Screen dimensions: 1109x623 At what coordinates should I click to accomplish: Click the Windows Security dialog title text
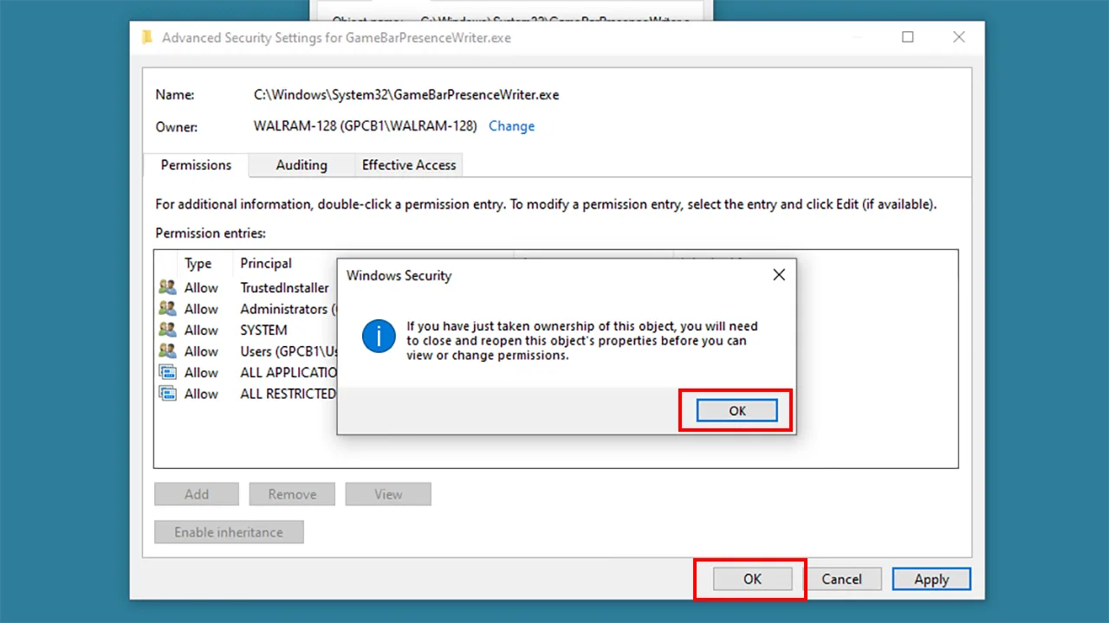pos(399,275)
